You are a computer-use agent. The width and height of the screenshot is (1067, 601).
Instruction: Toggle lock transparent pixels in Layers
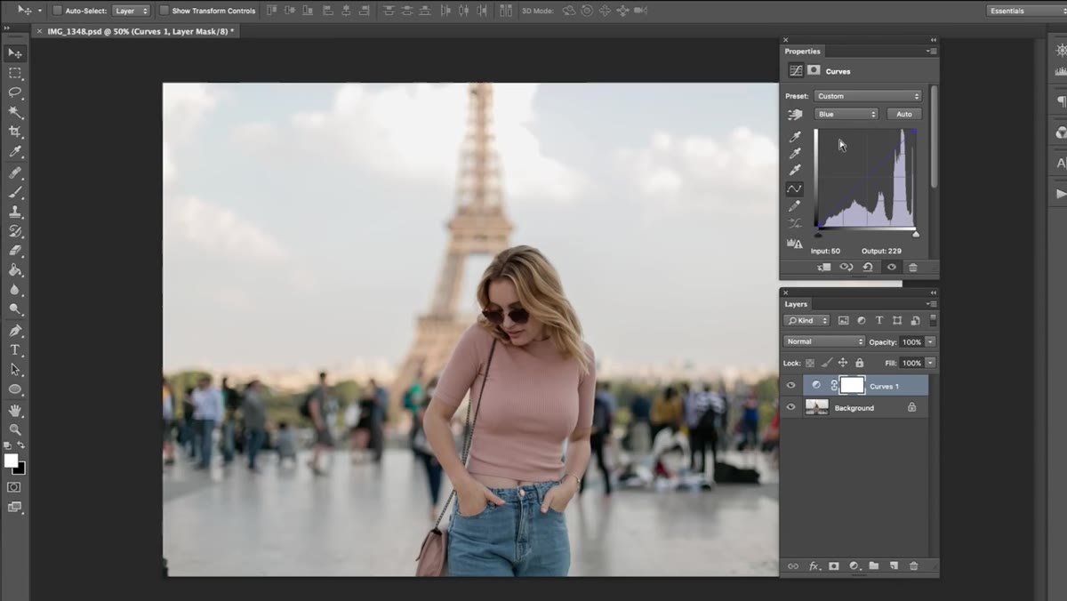810,363
